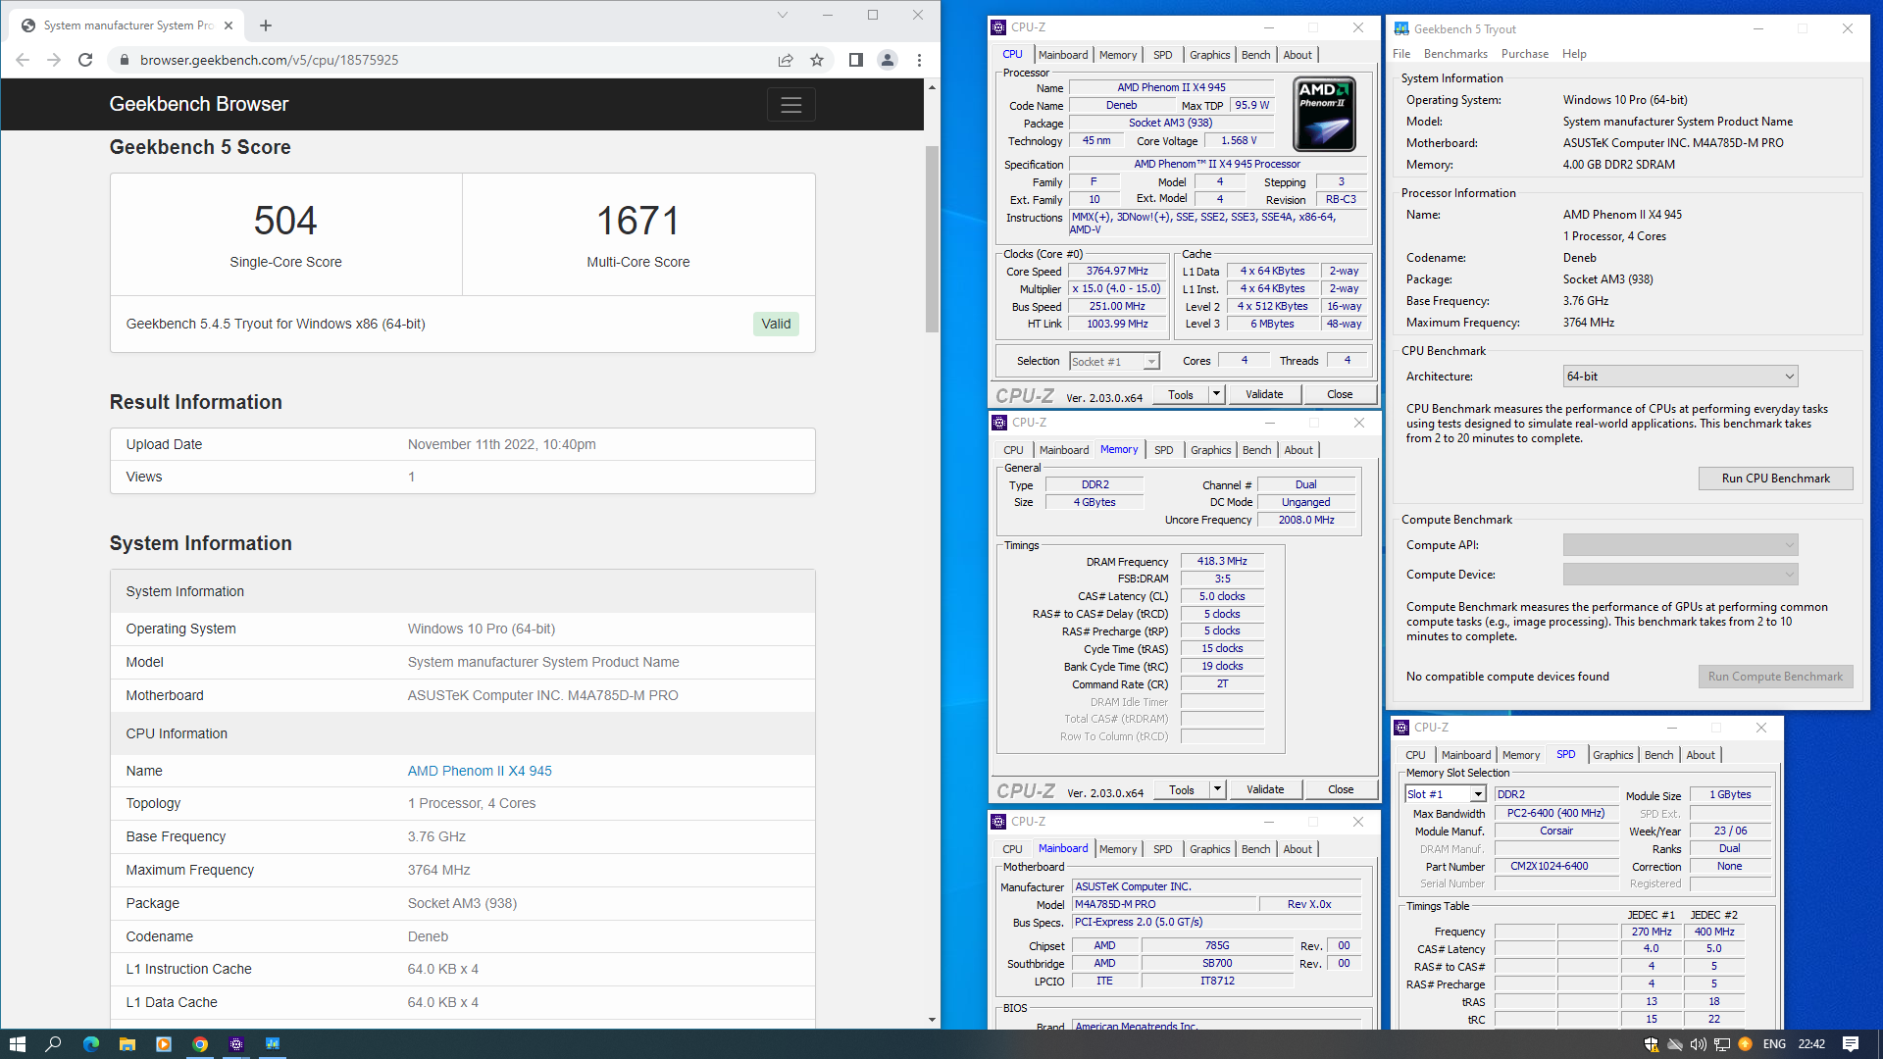
Task: Select Graphics tab in Memory CPU-Z window
Action: click(1210, 450)
